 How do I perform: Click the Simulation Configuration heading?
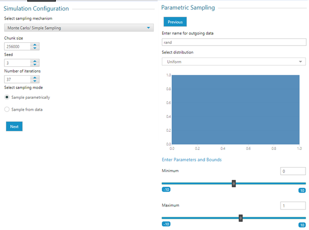click(36, 8)
